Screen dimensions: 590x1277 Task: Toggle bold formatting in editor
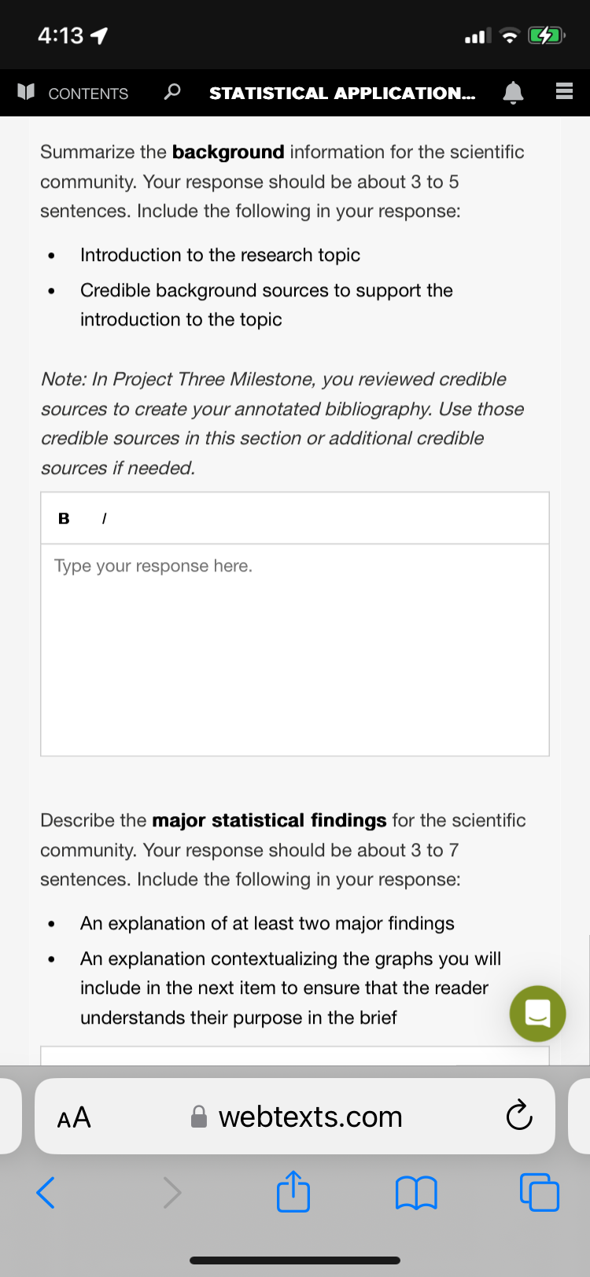point(64,518)
